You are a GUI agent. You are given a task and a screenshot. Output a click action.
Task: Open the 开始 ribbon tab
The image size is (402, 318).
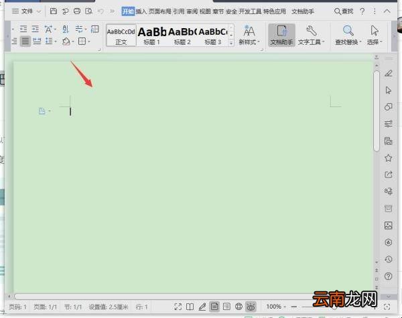coord(128,11)
